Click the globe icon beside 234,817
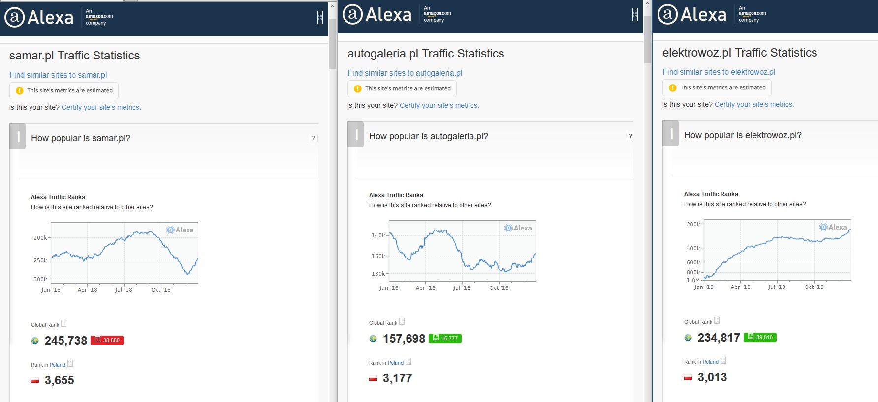 pos(688,338)
